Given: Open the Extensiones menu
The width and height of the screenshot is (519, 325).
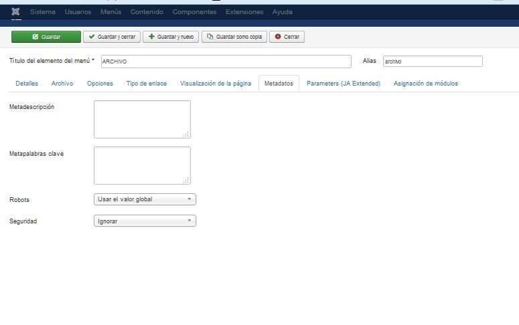Looking at the screenshot, I should pos(244,12).
